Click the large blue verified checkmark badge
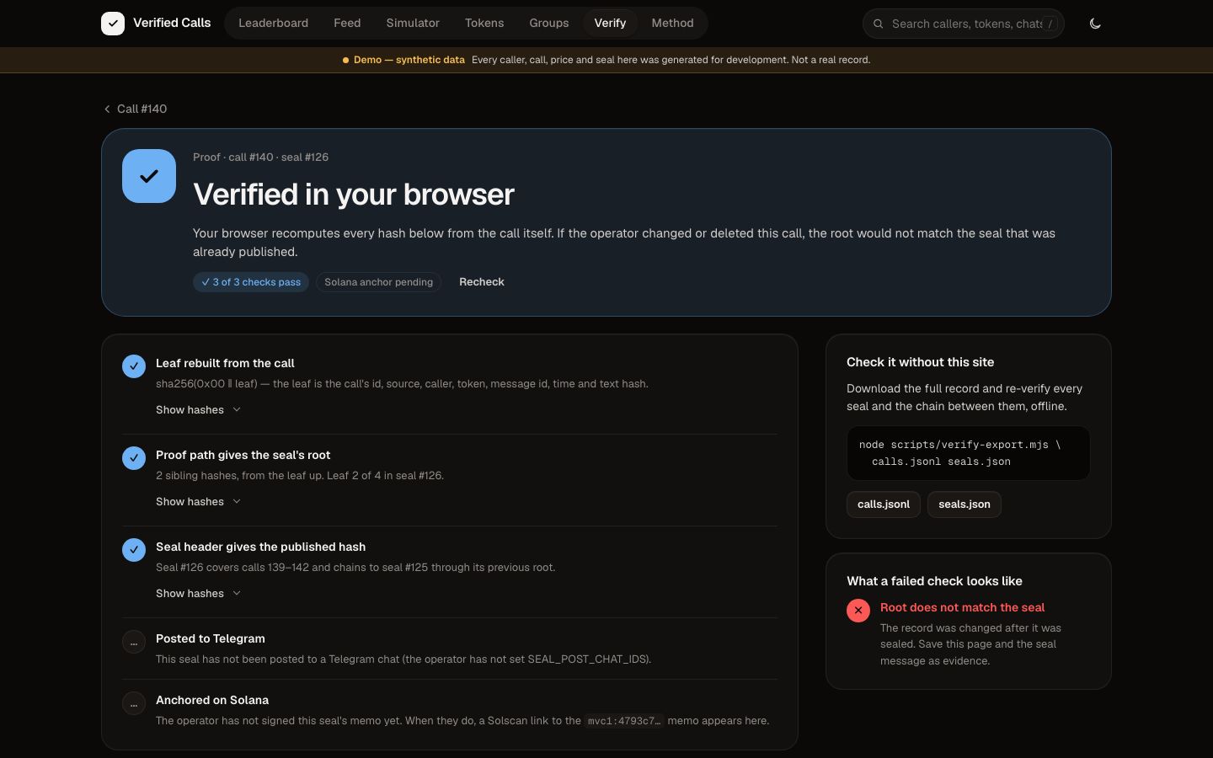Image resolution: width=1213 pixels, height=758 pixels. pyautogui.click(x=149, y=176)
